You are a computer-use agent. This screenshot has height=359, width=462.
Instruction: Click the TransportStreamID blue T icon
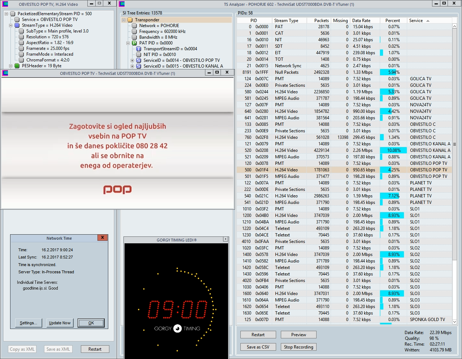pyautogui.click(x=139, y=49)
